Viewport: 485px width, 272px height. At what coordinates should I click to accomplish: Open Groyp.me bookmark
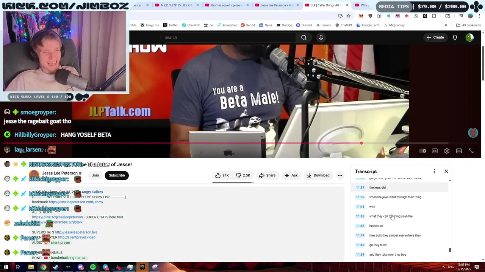click(x=150, y=25)
